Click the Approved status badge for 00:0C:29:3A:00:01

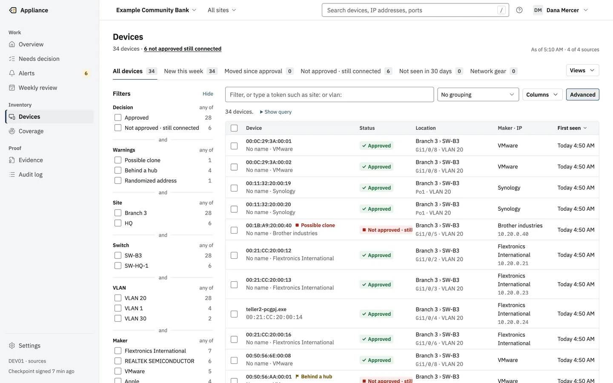point(376,146)
